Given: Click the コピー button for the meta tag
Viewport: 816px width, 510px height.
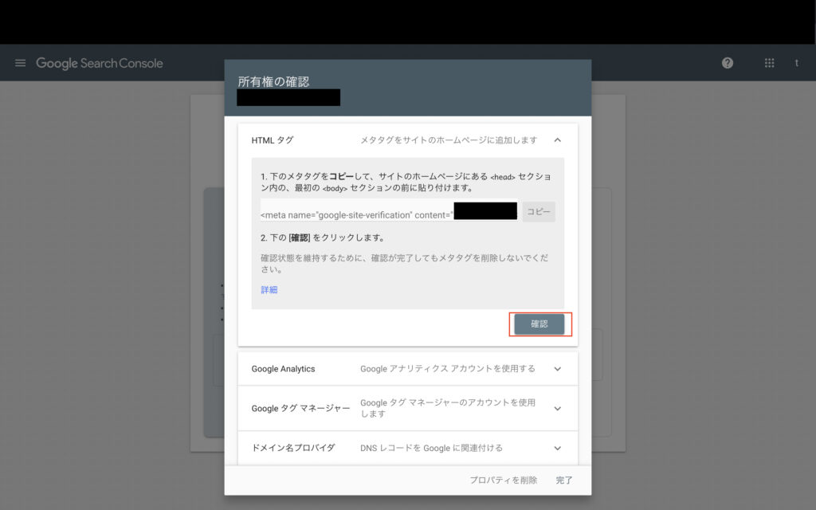Looking at the screenshot, I should click(539, 212).
